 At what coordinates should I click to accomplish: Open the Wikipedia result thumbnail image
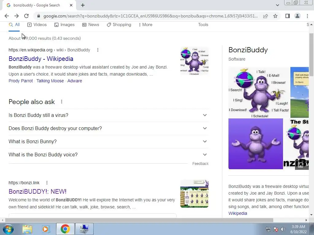(194, 61)
